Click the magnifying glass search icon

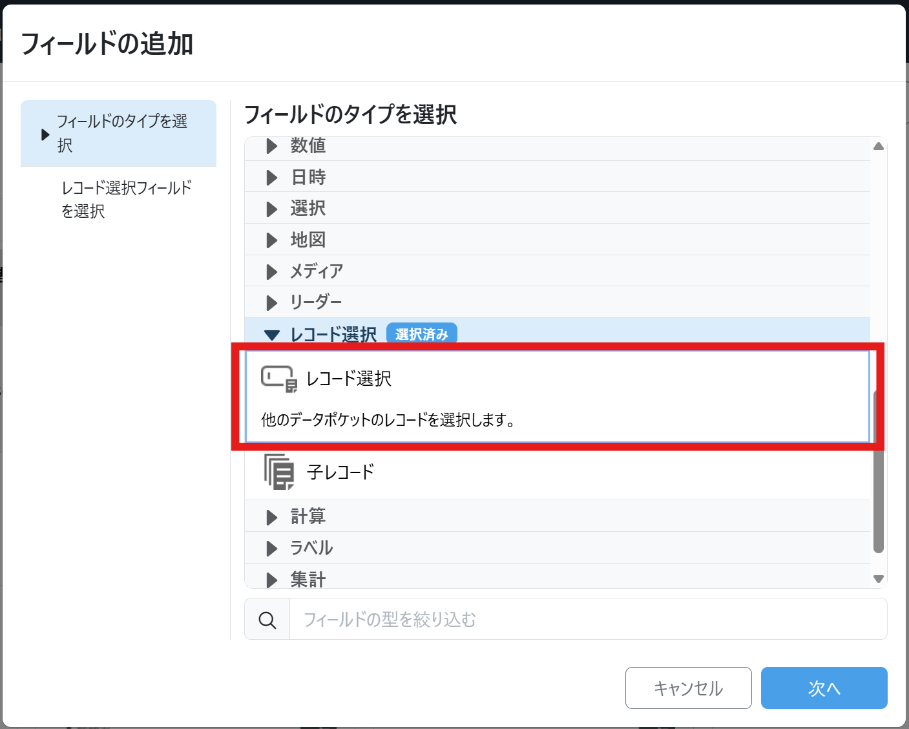[267, 620]
